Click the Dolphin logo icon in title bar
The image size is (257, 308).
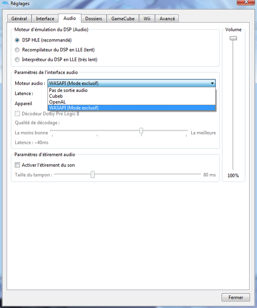5,3
